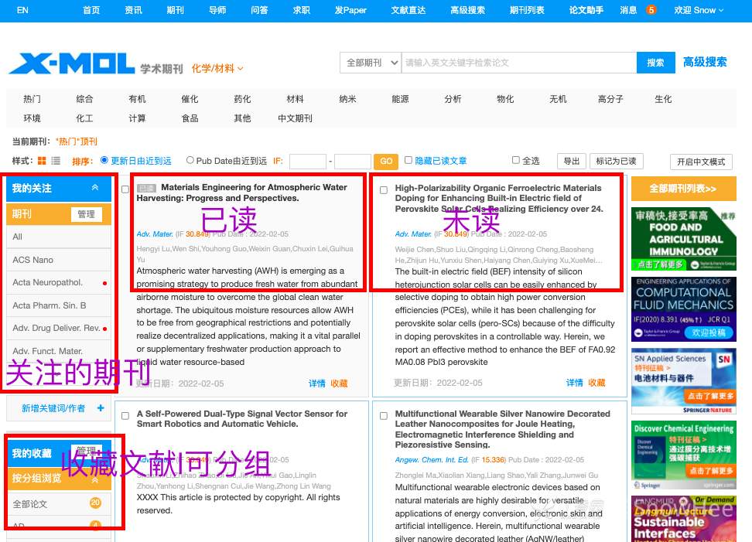Viewport: 752px width, 542px height.
Task: Open the 欢迎 Snow user menu
Action: pyautogui.click(x=699, y=10)
